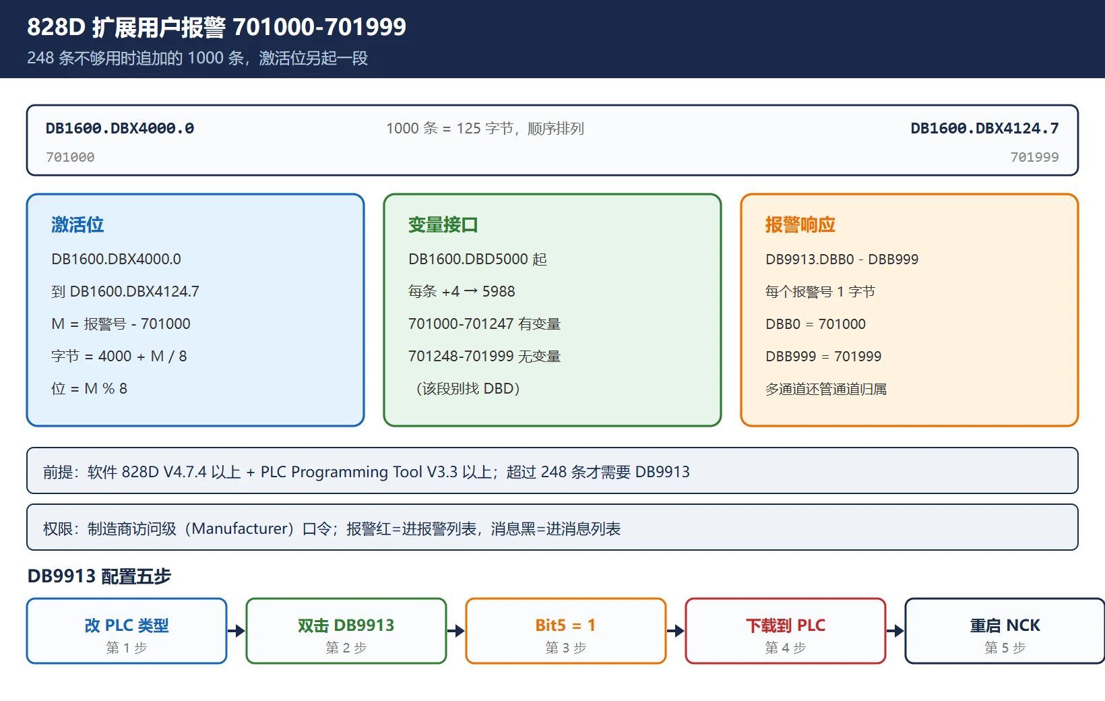
Task: Click the line "DB1600.DBD5000 起"
Action: [478, 259]
